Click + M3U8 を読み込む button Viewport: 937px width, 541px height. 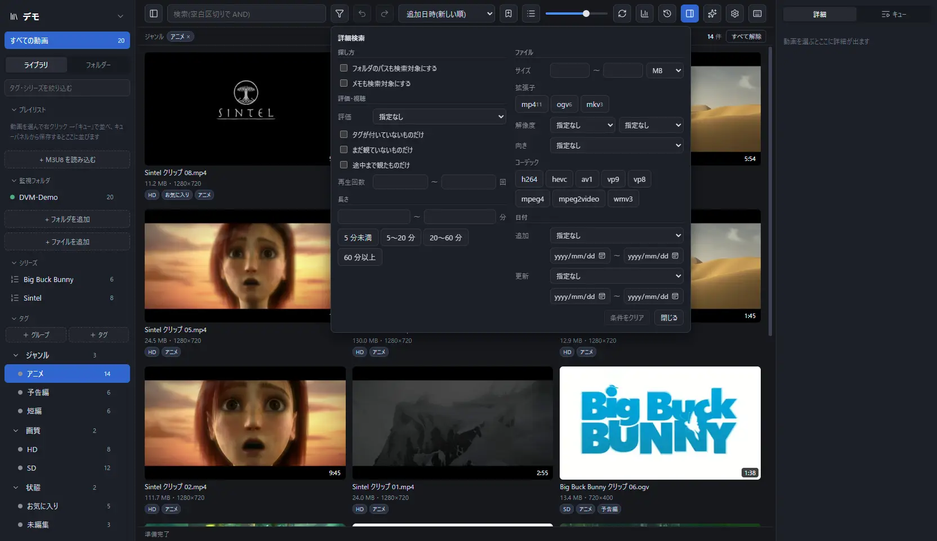(x=67, y=159)
